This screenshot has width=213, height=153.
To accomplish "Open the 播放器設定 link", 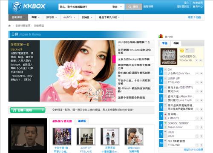I will [183, 6].
